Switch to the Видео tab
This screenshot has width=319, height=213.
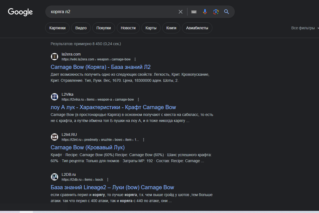[81, 28]
